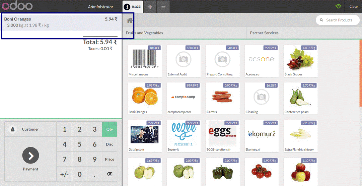Add camptocamp.com product
The image size is (362, 186).
184,99
